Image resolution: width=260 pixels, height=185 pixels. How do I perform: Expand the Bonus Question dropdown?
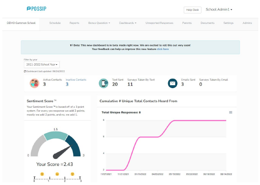[99, 23]
